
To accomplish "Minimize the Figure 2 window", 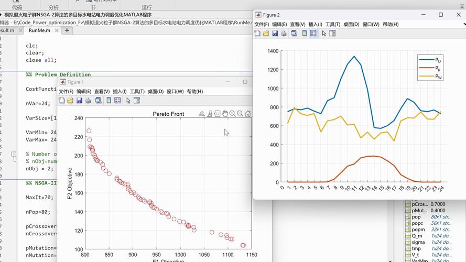I will 424,15.
